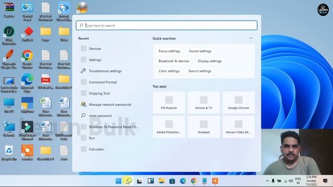
Task: Click the ENG IN language indicator
Action: click(x=298, y=181)
